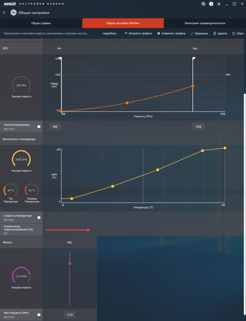Click the подробнее link
Image resolution: width=246 pixels, height=321 pixels.
110,33
